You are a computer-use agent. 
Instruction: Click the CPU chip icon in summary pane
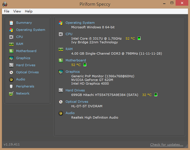[61, 34]
